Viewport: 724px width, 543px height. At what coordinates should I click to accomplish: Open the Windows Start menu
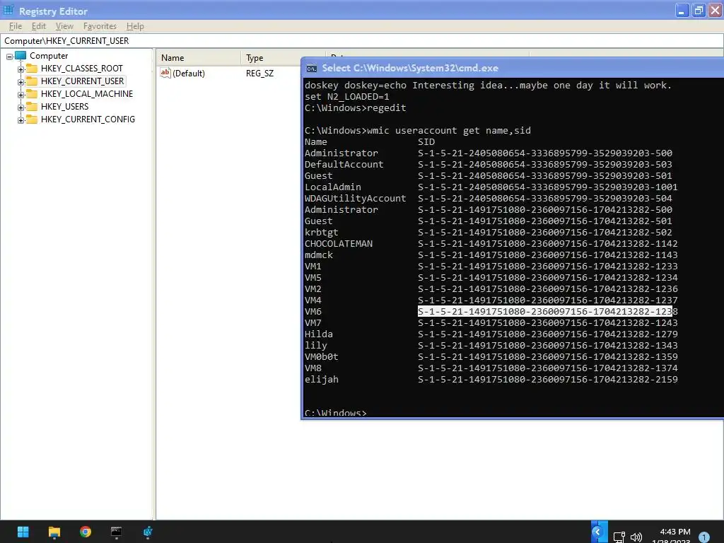(23, 532)
